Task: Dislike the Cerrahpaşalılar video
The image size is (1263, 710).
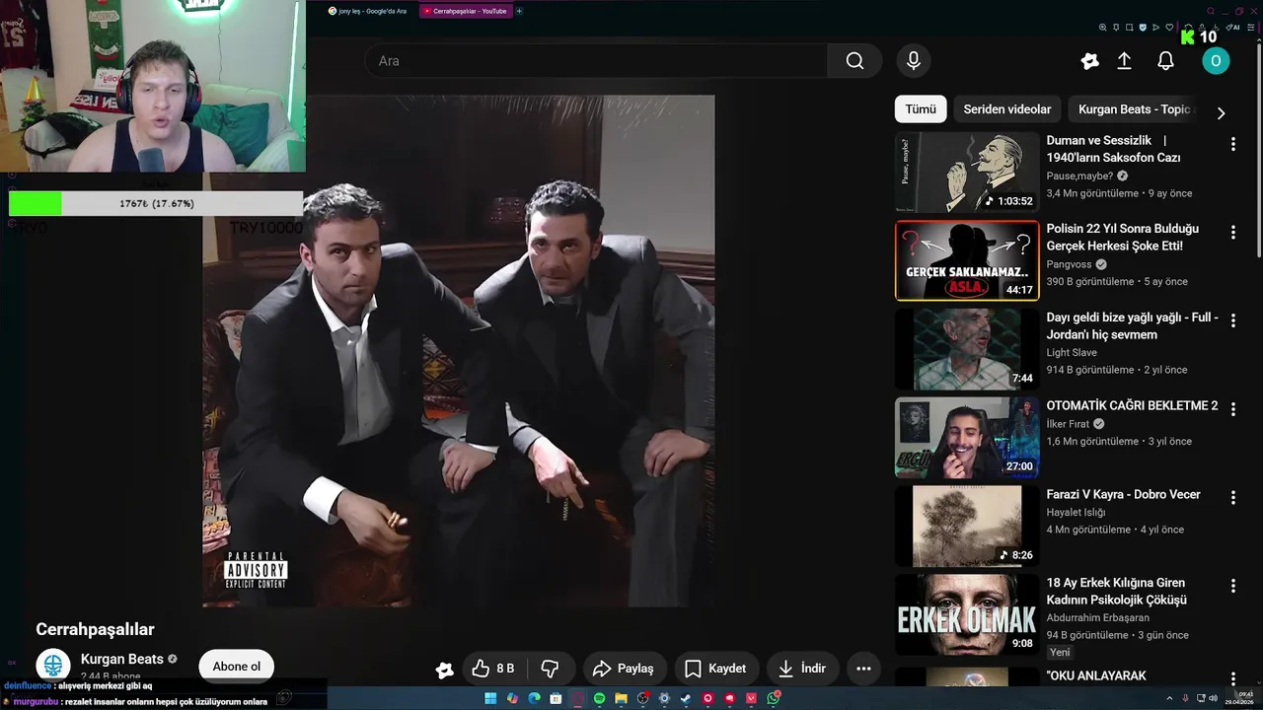Action: click(551, 669)
